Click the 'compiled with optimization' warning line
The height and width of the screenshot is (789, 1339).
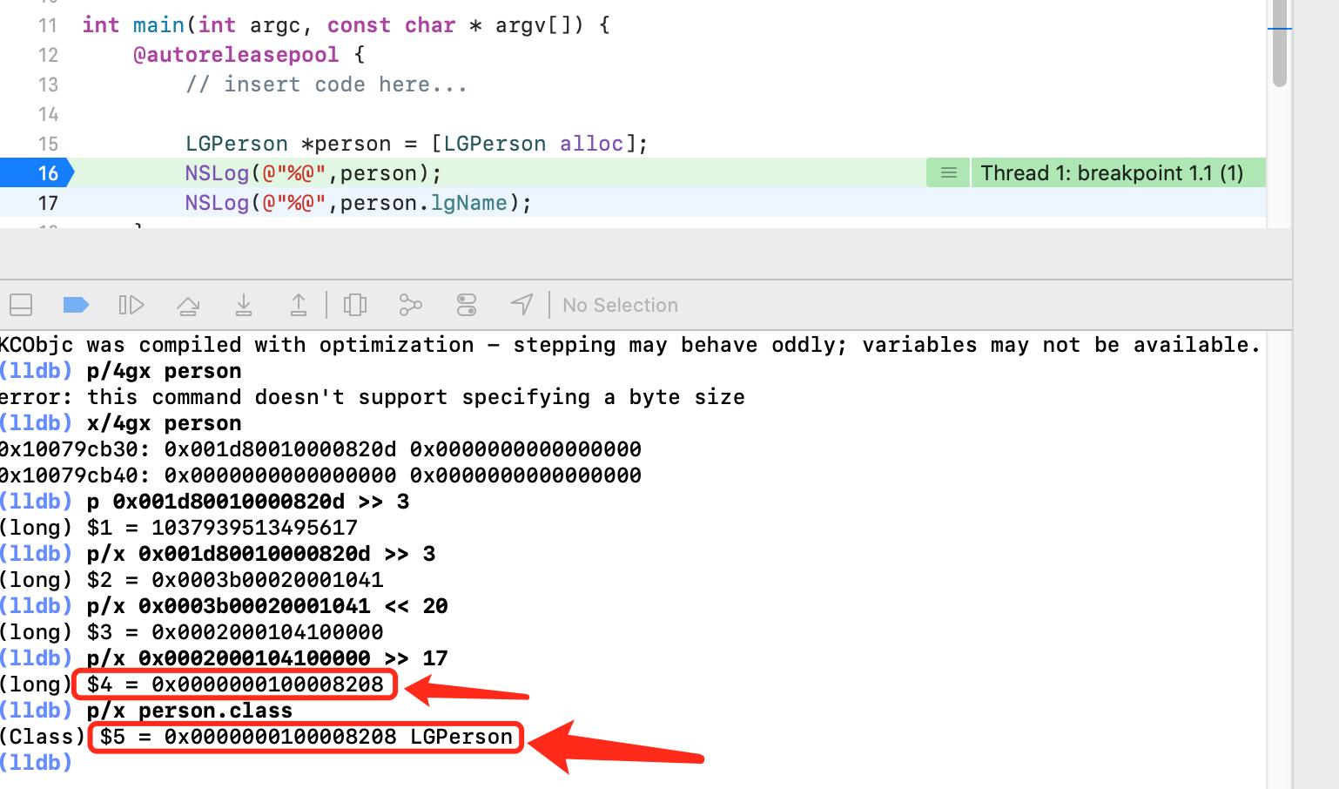(x=629, y=345)
